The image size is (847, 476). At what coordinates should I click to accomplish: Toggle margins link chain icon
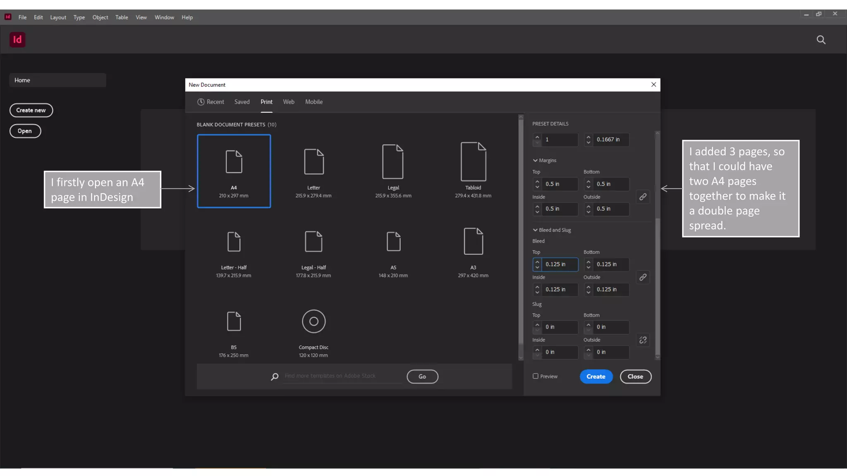pos(643,197)
